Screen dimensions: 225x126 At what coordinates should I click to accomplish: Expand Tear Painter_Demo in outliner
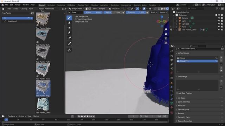[177, 30]
